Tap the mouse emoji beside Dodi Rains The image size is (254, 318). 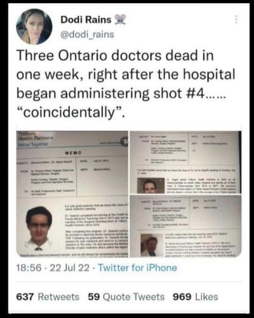pyautogui.click(x=120, y=20)
